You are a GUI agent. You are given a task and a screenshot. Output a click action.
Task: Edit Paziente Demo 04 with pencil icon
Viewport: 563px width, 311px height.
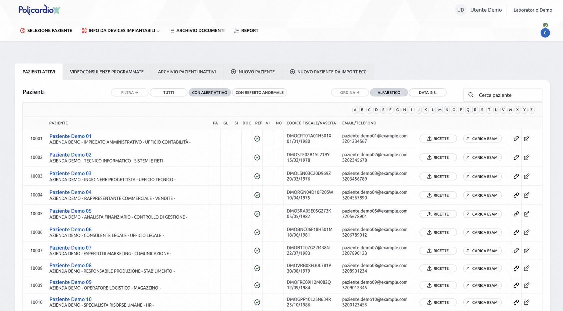[x=527, y=195]
